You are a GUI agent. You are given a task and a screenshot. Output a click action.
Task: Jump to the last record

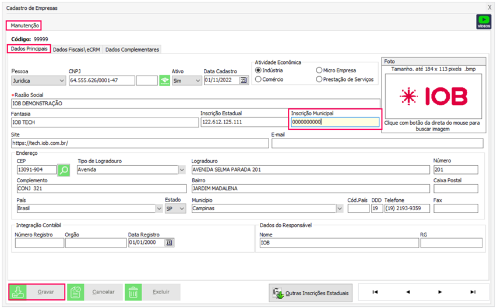473,292
